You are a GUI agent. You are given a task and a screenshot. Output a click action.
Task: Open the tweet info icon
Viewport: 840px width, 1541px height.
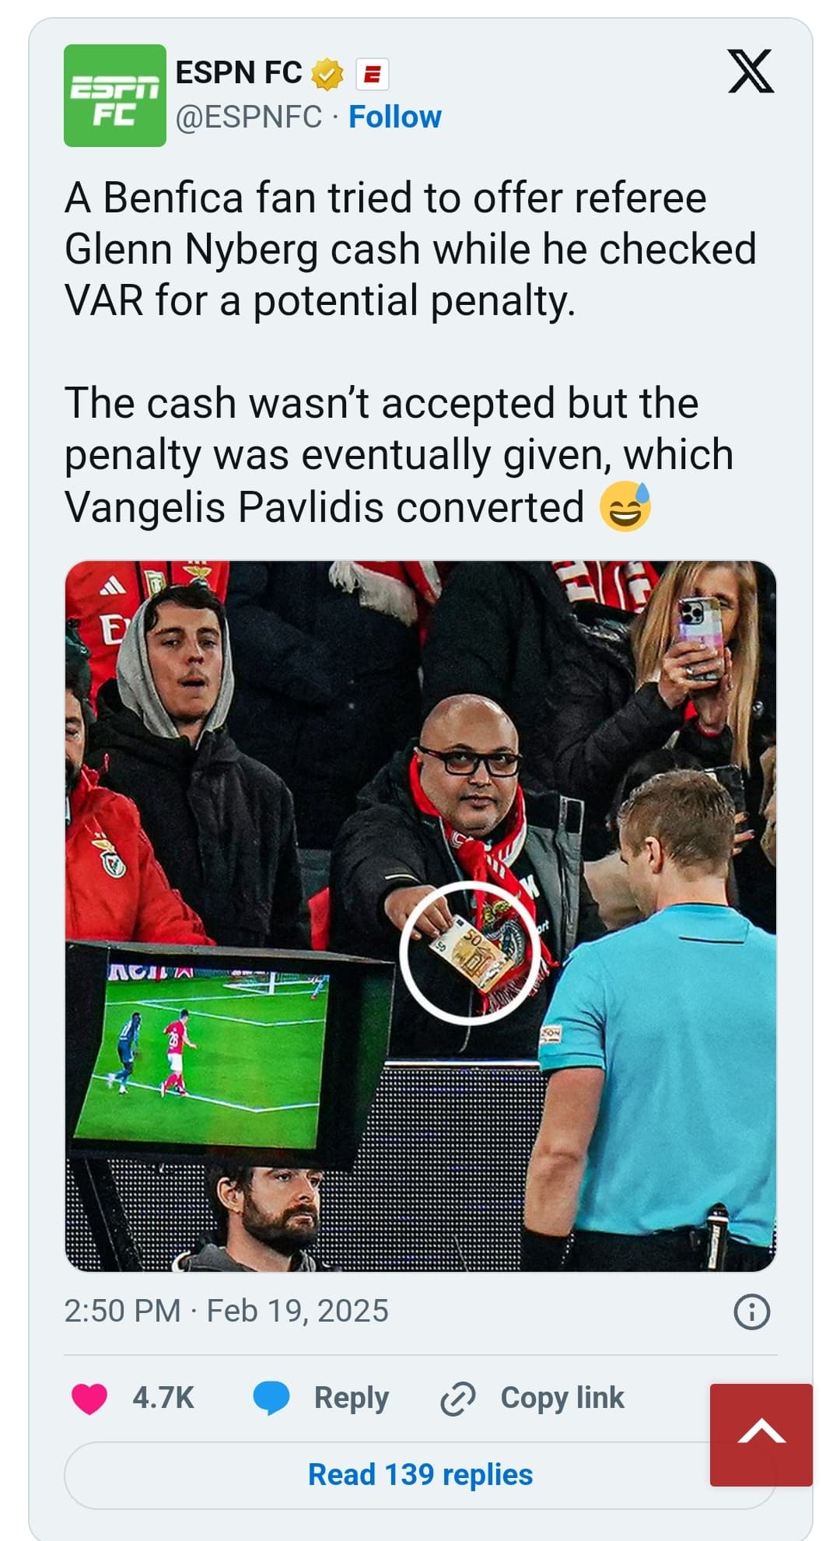pyautogui.click(x=751, y=1312)
